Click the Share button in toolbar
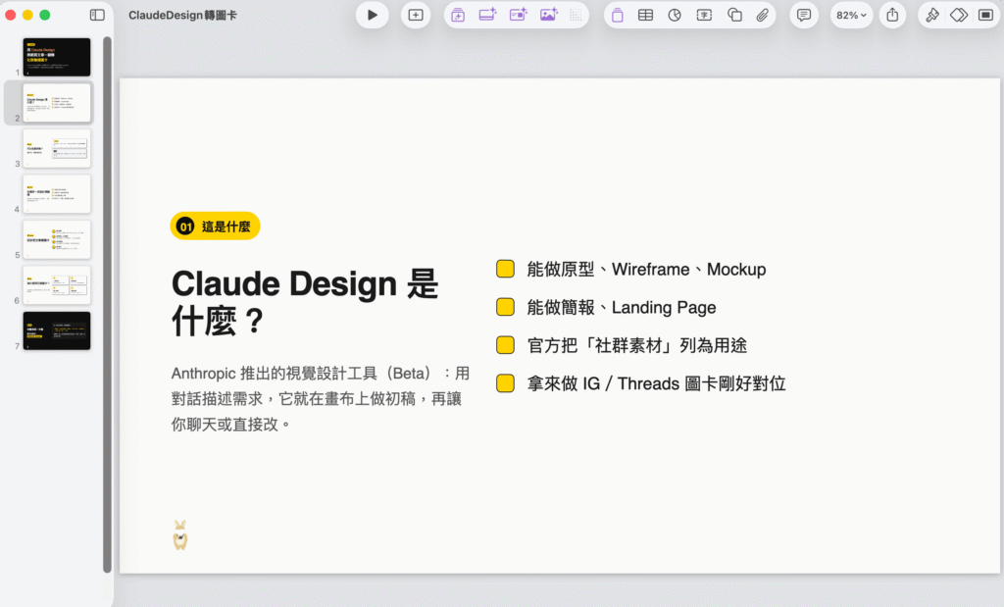 click(x=892, y=16)
